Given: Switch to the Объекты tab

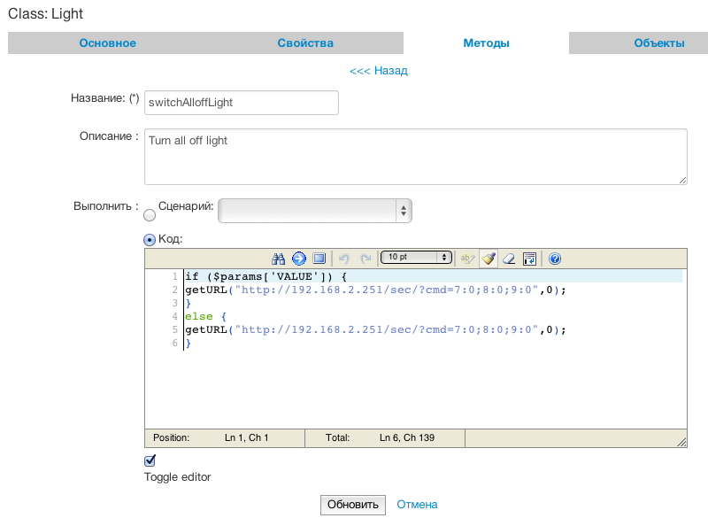Looking at the screenshot, I should click(658, 43).
